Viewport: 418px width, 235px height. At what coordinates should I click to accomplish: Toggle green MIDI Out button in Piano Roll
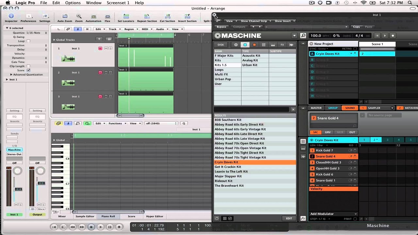tap(87, 123)
